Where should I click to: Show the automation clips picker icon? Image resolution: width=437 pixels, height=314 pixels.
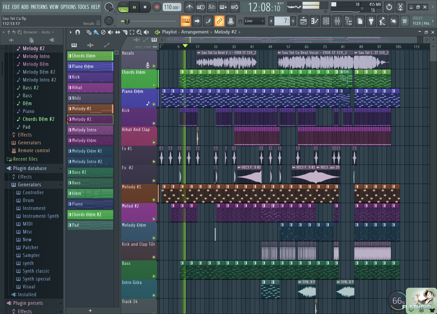point(107,45)
